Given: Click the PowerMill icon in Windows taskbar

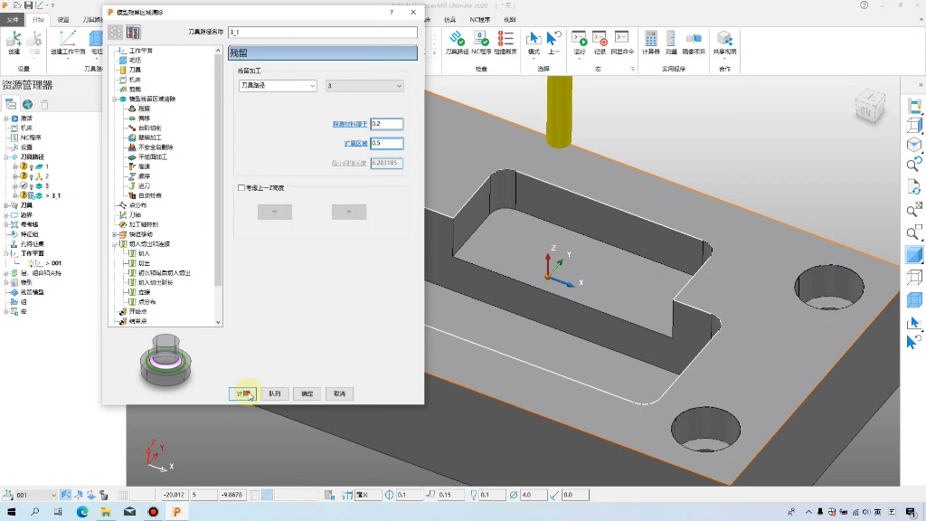Looking at the screenshot, I should point(176,512).
